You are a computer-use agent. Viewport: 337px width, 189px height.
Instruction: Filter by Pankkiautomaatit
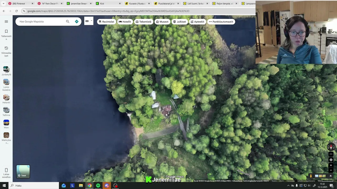pos(221,22)
